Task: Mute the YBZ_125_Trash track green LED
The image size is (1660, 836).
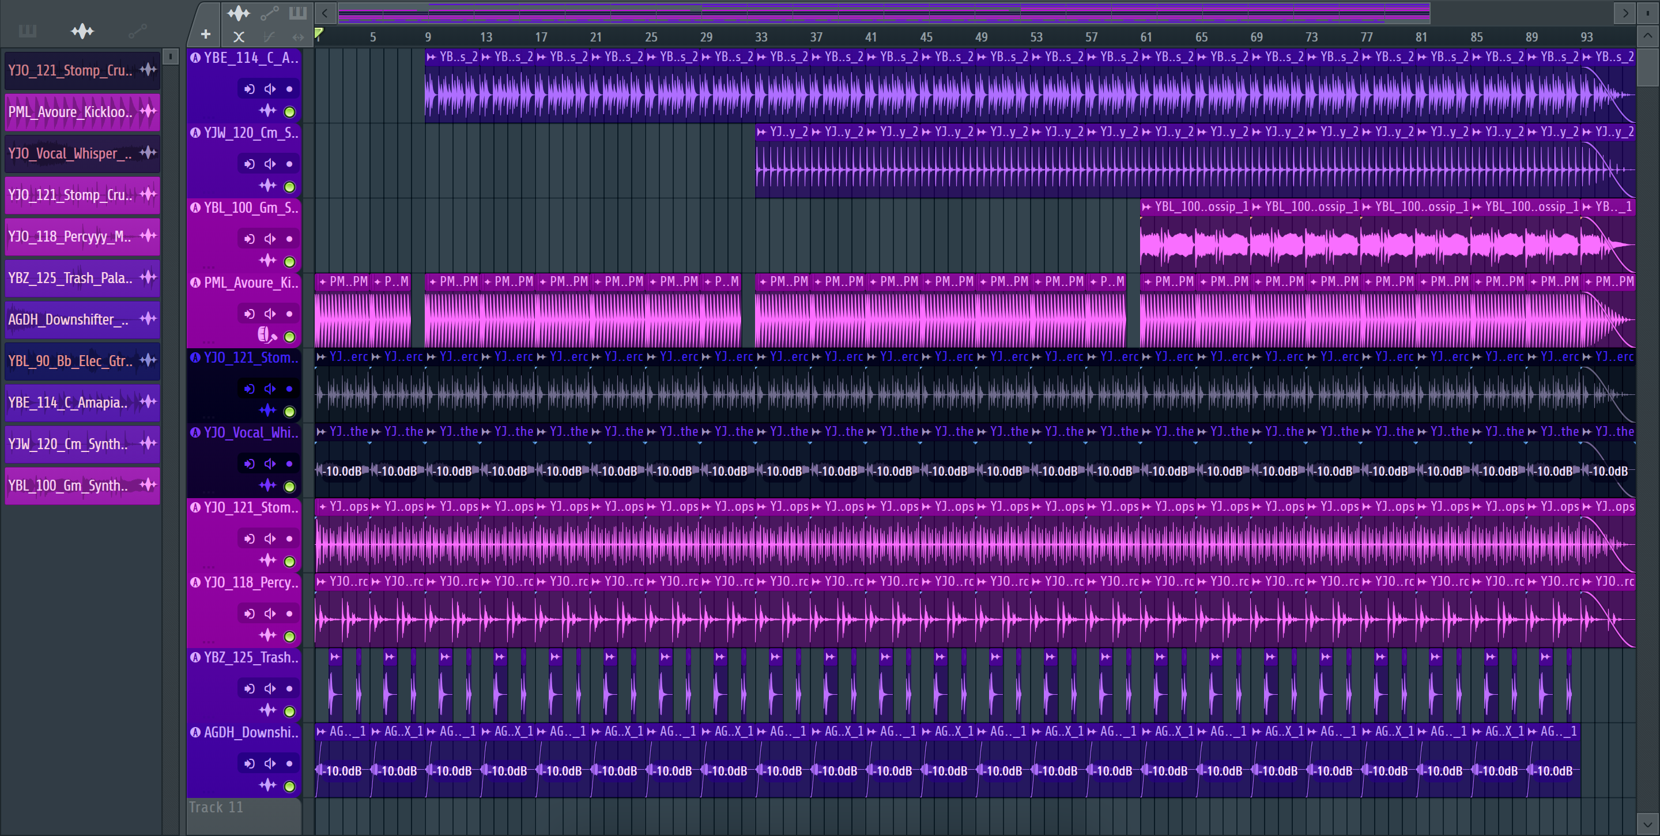Action: (x=290, y=711)
